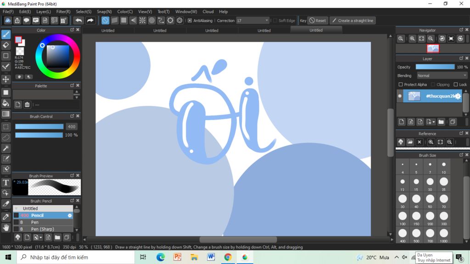Open the Correction value dropdown
Image resolution: width=470 pixels, height=264 pixels.
tap(267, 21)
